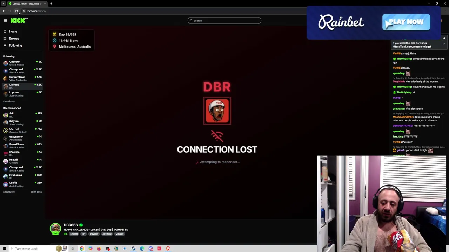449x252 pixels.
Task: Click the DBR666 streamer avatar below video
Action: pyautogui.click(x=55, y=229)
